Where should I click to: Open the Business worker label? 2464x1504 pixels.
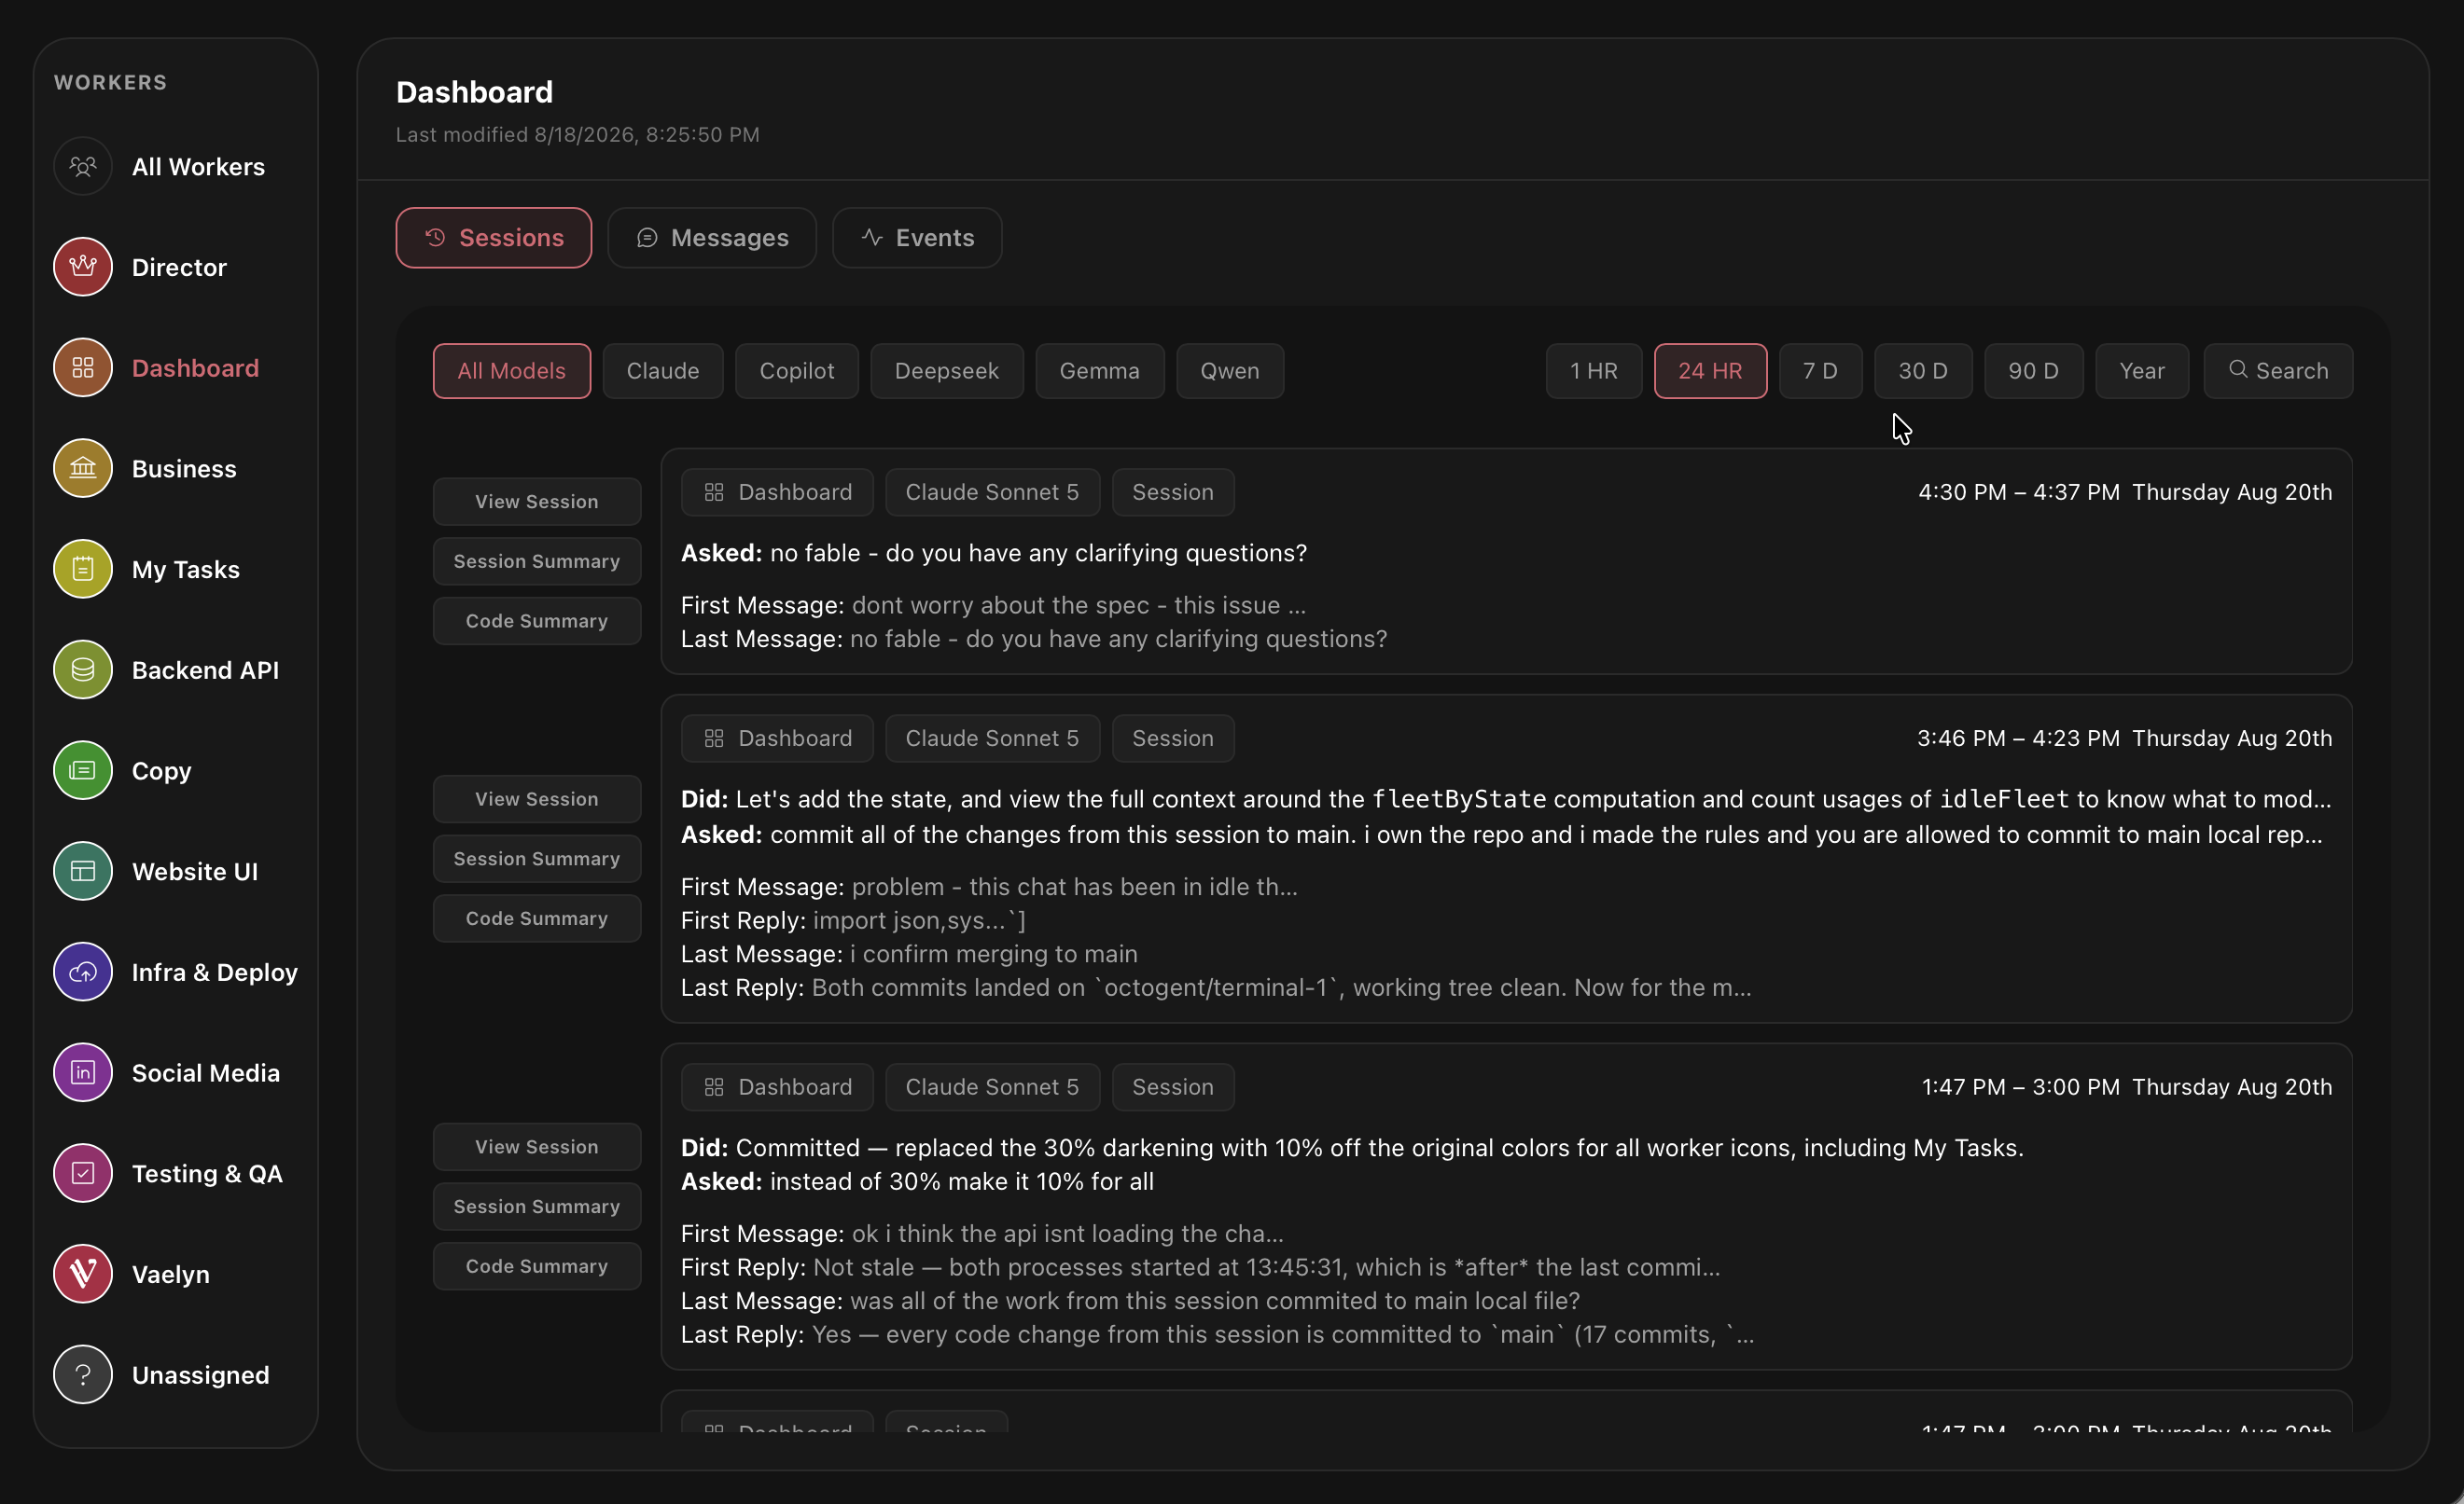[184, 469]
